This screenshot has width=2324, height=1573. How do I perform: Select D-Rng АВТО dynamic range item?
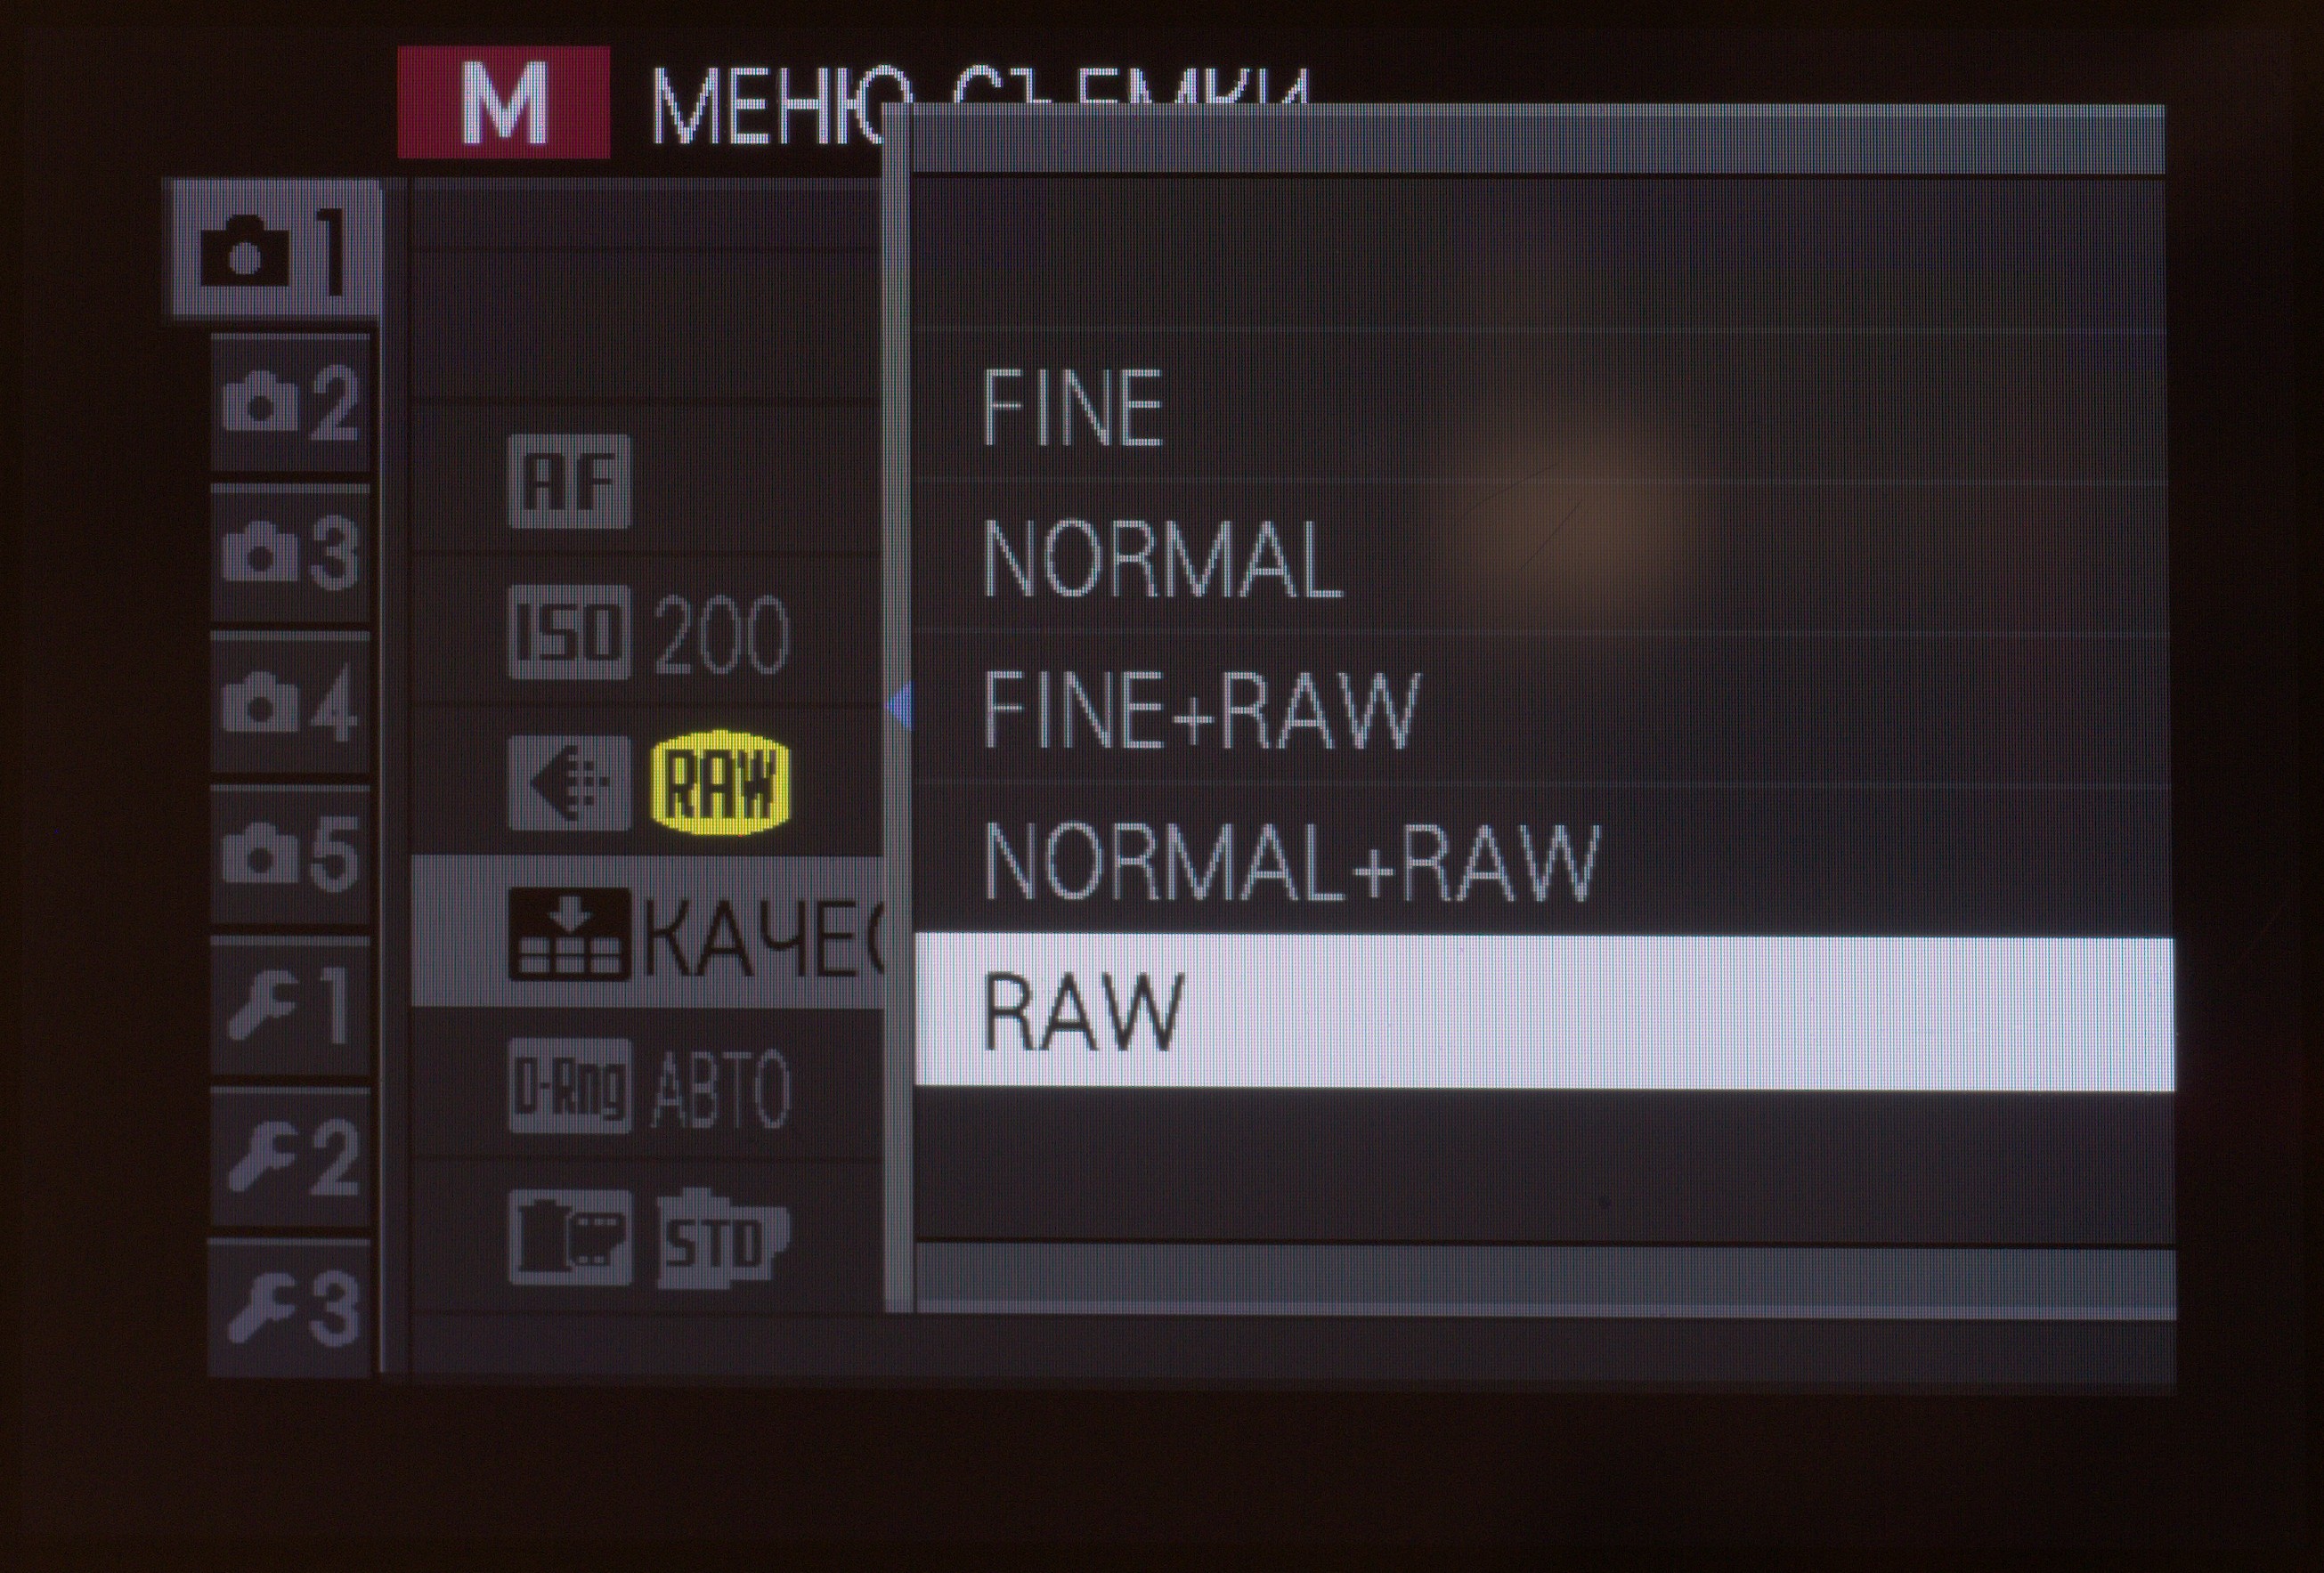(x=650, y=1086)
